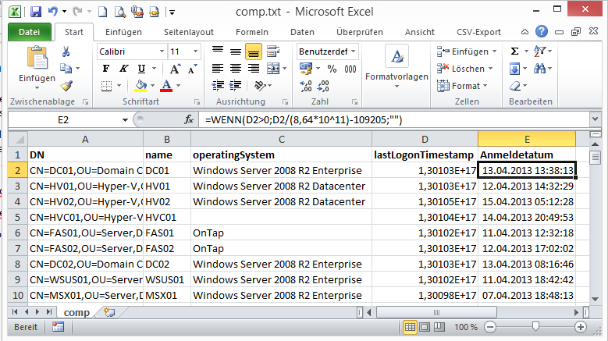Switch to Page Layout view in status bar
The width and height of the screenshot is (608, 341).
coord(425,327)
